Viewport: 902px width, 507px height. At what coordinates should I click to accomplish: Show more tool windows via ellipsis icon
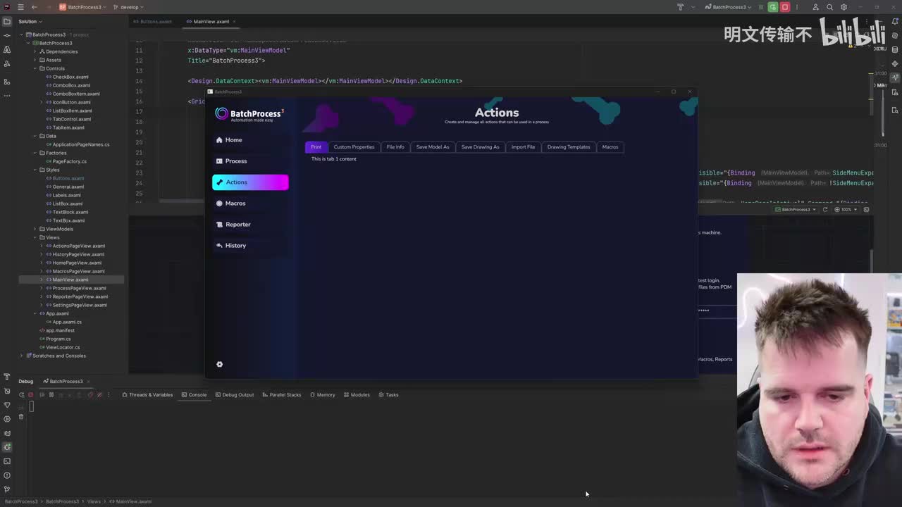pyautogui.click(x=7, y=95)
